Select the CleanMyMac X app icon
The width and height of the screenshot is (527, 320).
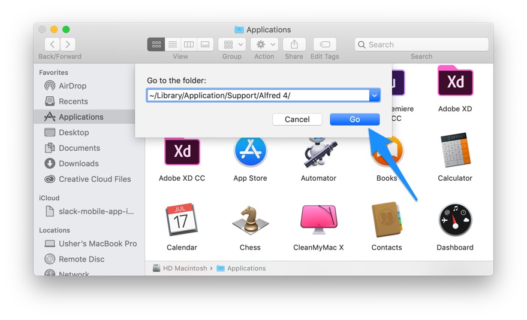coord(318,220)
